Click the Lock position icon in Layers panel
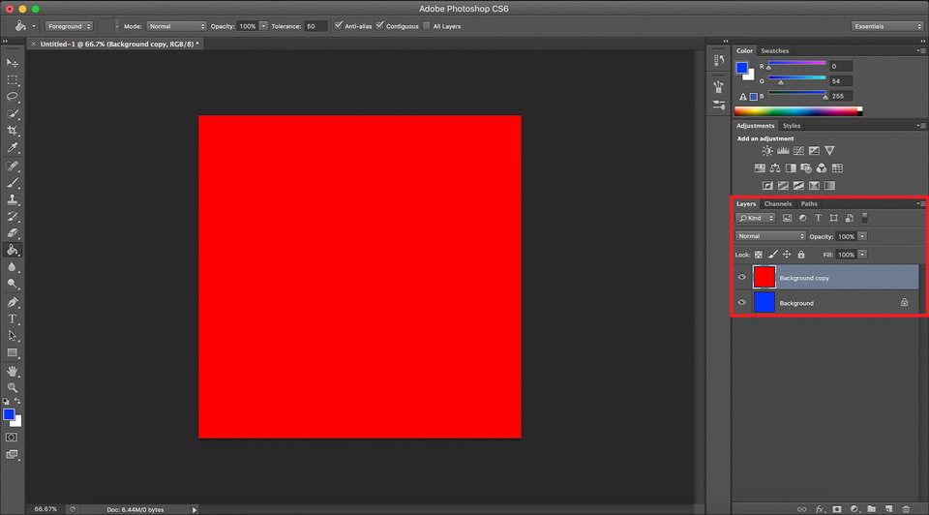This screenshot has width=929, height=515. coord(787,255)
